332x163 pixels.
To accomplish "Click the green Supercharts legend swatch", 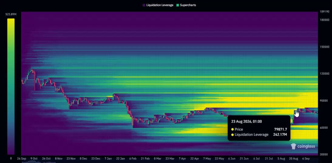I will click(178, 5).
